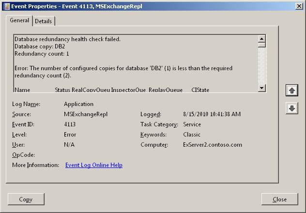This screenshot has height=213, width=306.
Task: Click the logged date 8/15/2010 10:41:38 AM
Action: coord(212,114)
